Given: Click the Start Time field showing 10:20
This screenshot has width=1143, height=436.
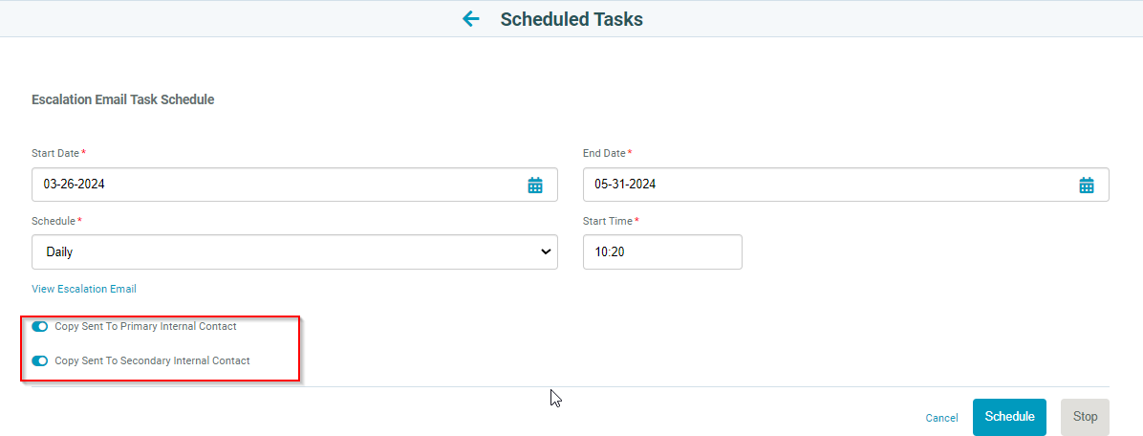Looking at the screenshot, I should pyautogui.click(x=662, y=252).
